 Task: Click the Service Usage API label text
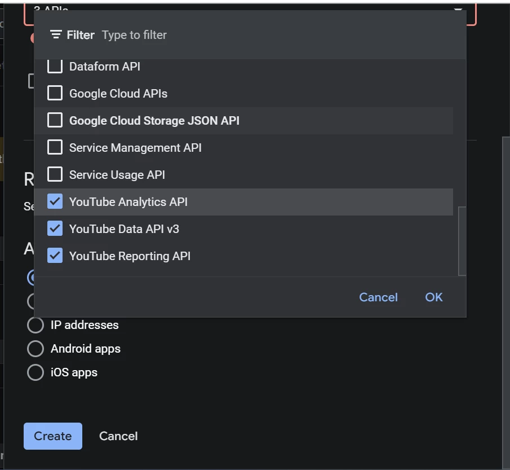(x=117, y=175)
